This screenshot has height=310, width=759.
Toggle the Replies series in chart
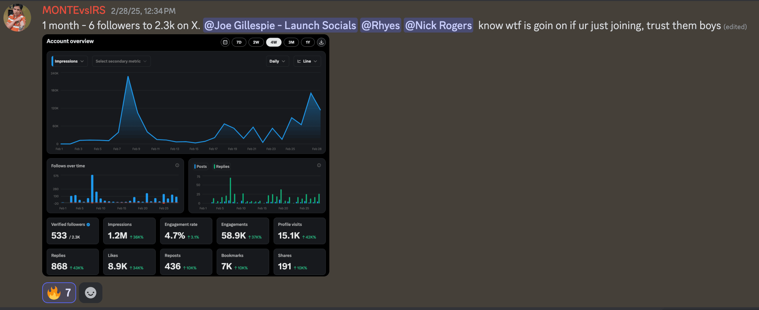[x=222, y=166]
